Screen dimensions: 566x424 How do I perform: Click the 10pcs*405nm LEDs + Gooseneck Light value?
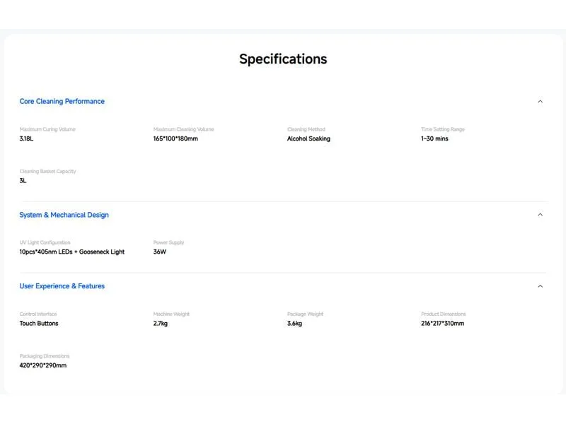click(x=72, y=252)
